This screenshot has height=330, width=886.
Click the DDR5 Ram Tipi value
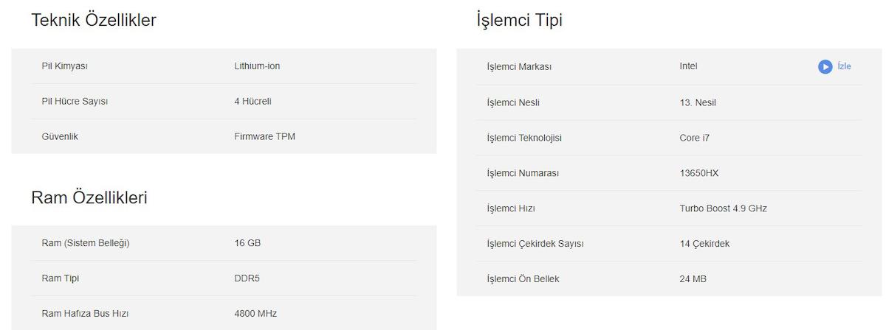coord(247,278)
